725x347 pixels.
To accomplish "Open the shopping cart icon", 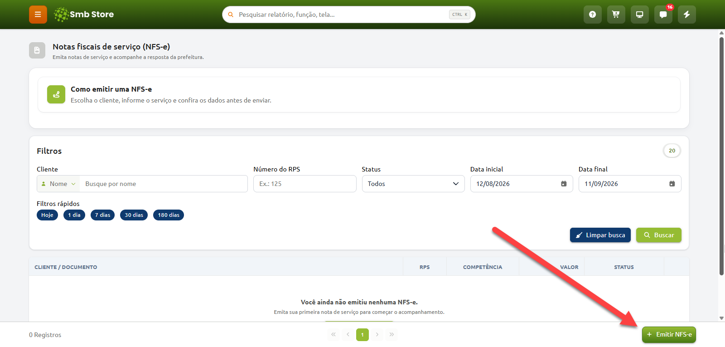I will click(616, 15).
